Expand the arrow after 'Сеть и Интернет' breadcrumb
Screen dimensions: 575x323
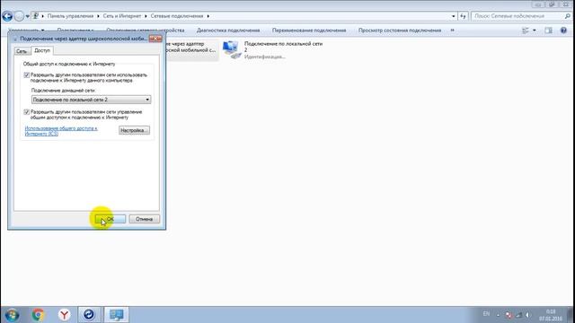point(146,16)
